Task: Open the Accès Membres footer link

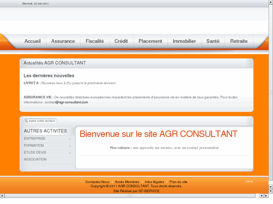Action: 127,182
